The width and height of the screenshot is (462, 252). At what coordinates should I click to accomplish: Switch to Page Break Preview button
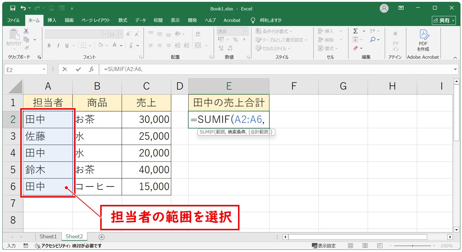pos(379,246)
